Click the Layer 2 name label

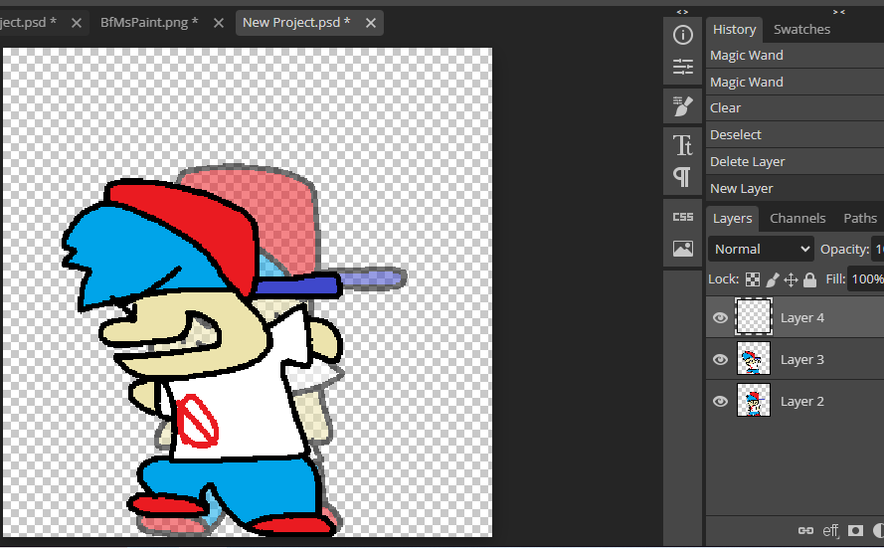[802, 402]
